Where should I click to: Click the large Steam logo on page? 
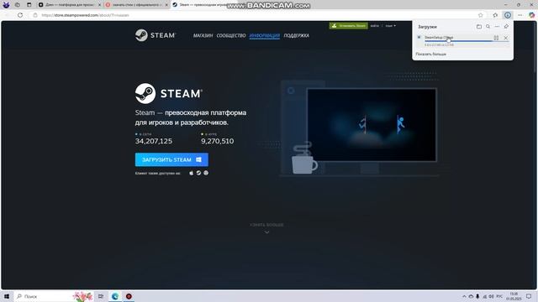tap(169, 93)
